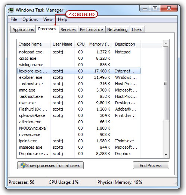This screenshot has width=186, height=195.
Task: Select the notepad.exe process row
Action: click(x=79, y=52)
